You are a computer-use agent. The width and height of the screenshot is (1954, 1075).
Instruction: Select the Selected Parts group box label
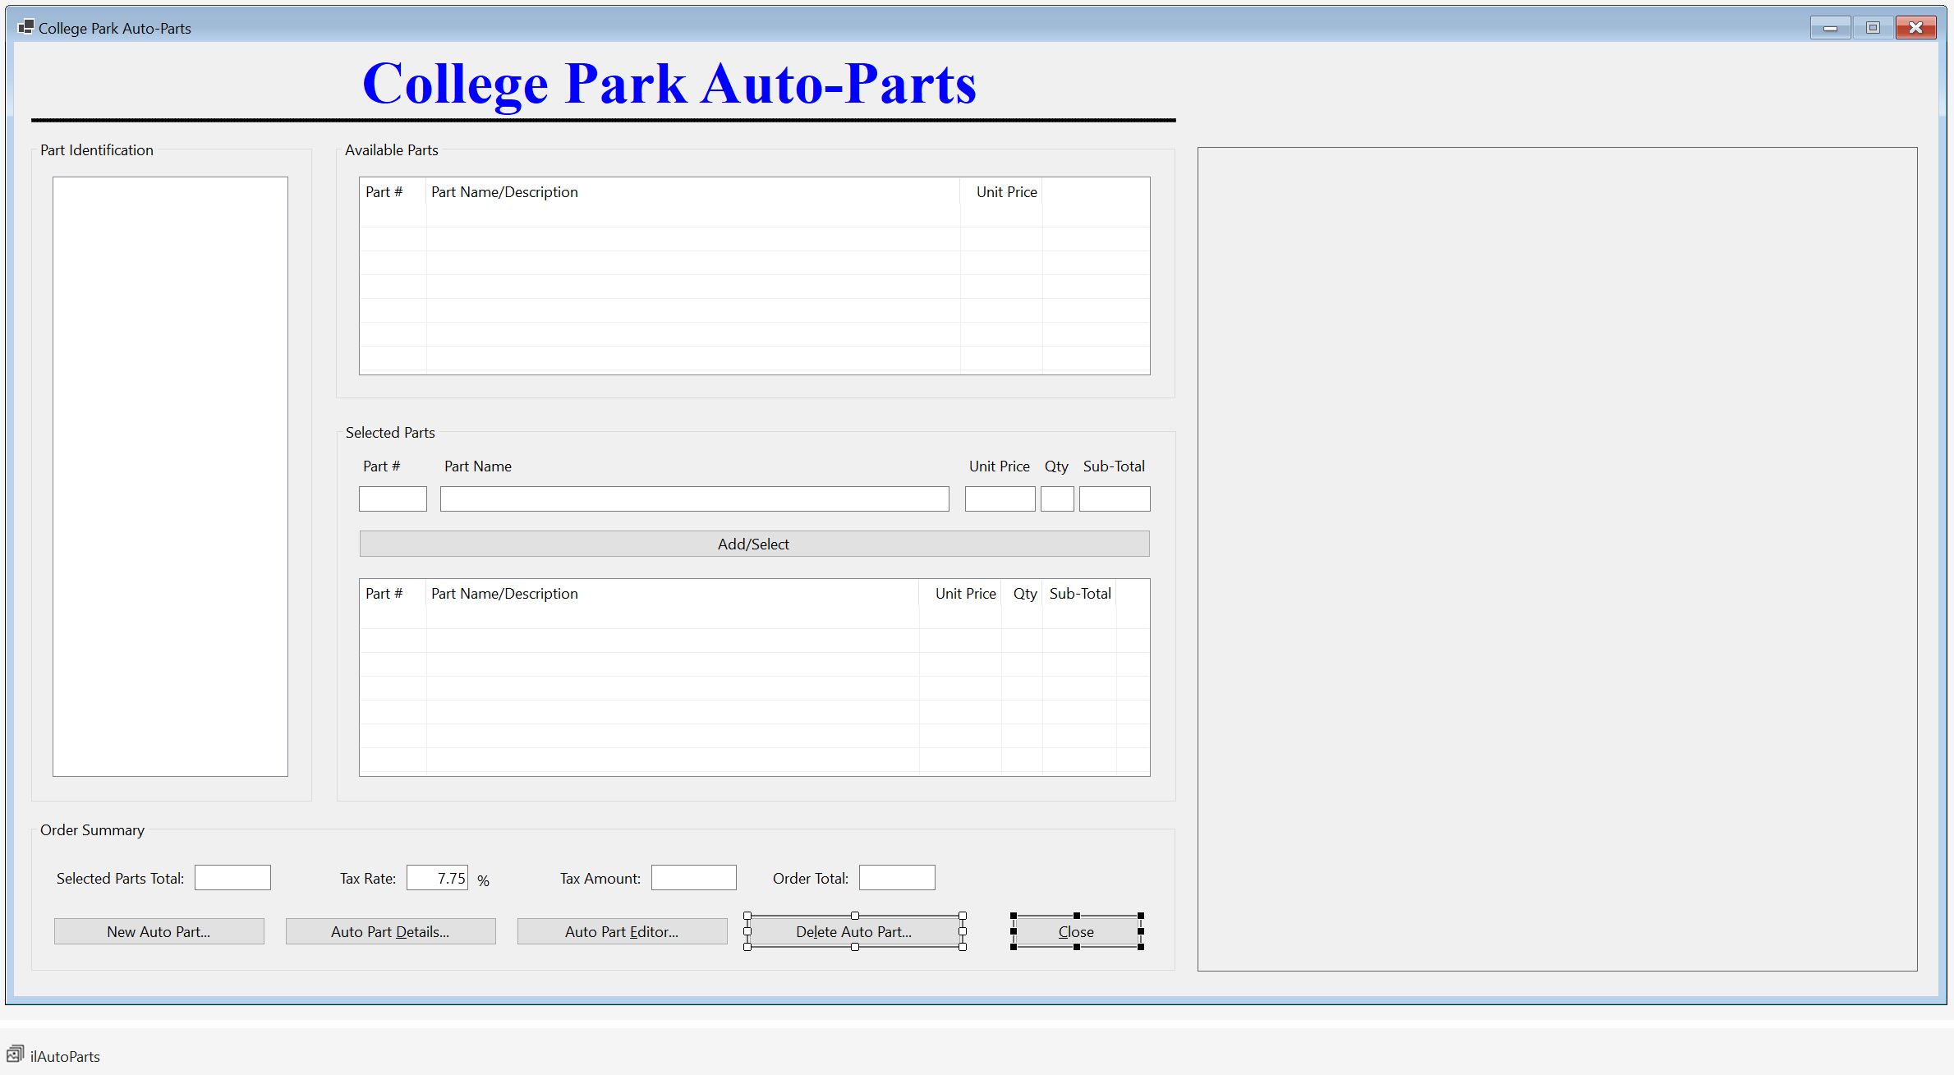[x=390, y=432]
